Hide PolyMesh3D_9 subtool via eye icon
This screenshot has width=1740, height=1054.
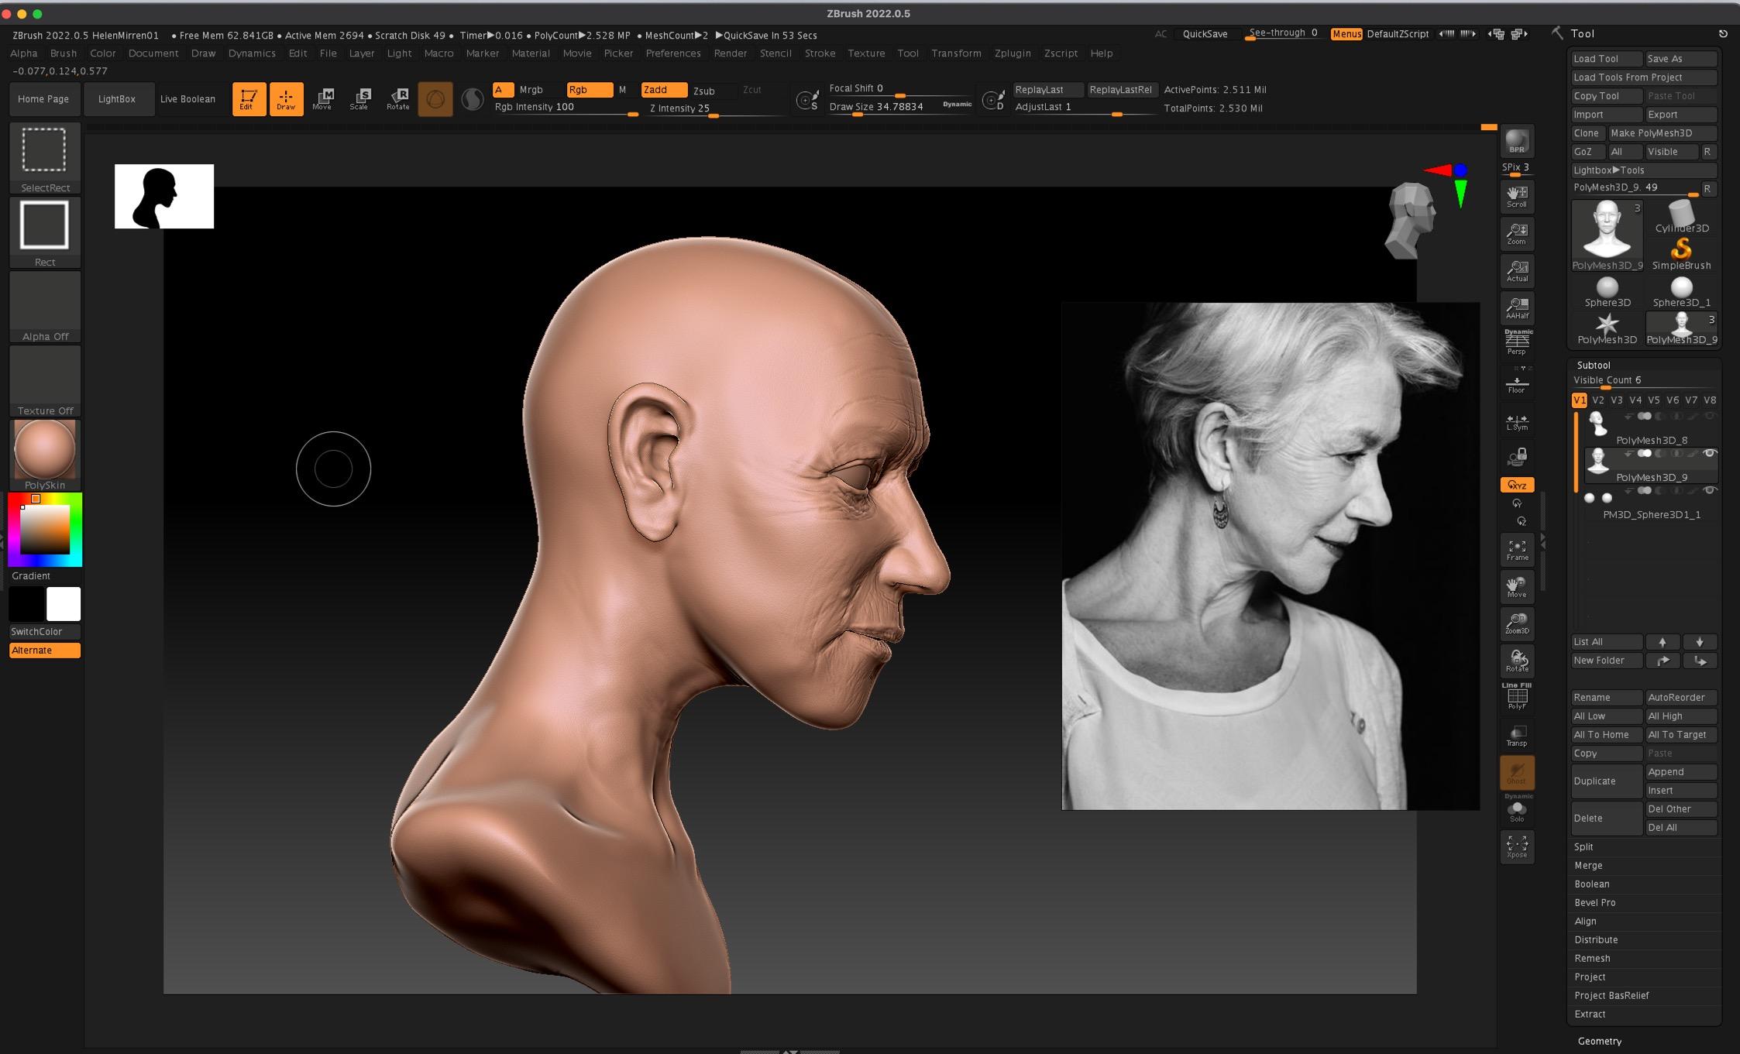[x=1710, y=454]
